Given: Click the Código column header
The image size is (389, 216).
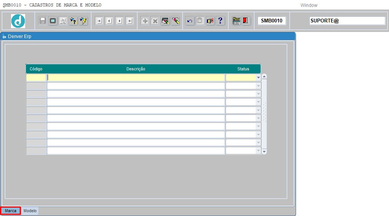Looking at the screenshot, I should (36, 69).
